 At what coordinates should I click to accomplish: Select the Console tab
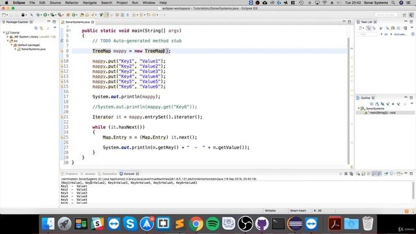pos(129,174)
